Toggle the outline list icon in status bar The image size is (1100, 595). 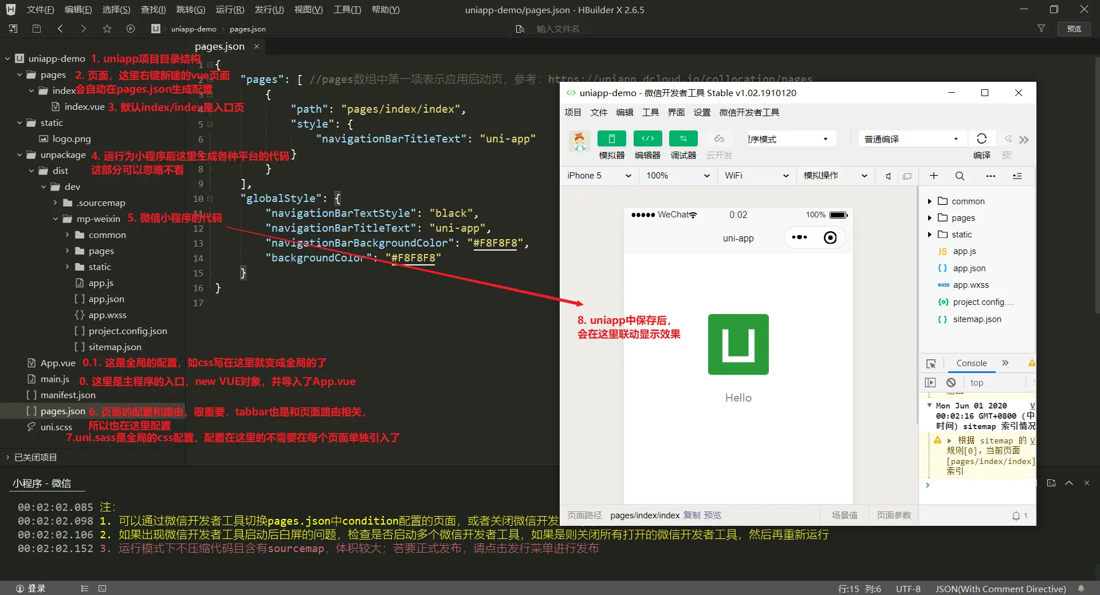(x=84, y=589)
